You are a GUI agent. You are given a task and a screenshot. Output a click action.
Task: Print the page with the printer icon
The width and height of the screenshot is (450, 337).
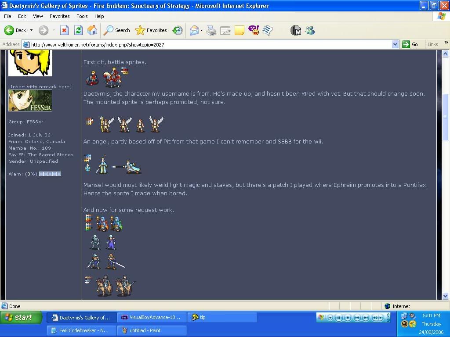pos(211,30)
